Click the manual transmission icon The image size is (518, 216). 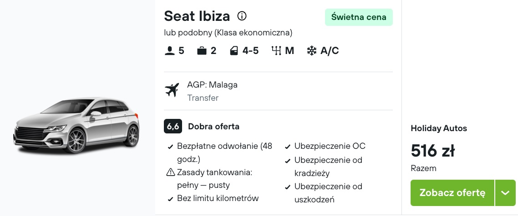click(276, 50)
